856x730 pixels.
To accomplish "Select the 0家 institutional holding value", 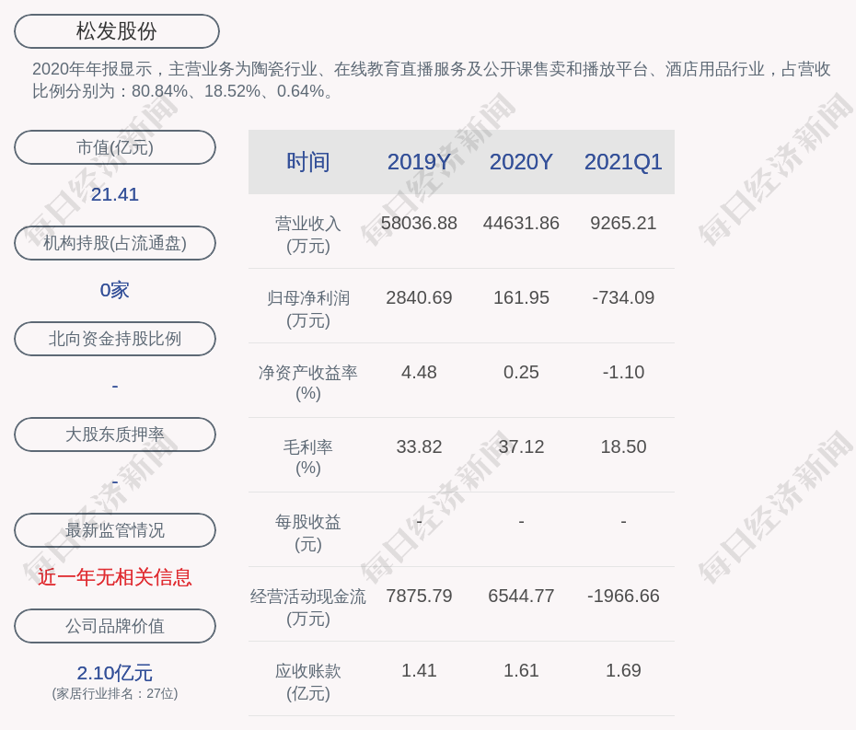I will 115,290.
